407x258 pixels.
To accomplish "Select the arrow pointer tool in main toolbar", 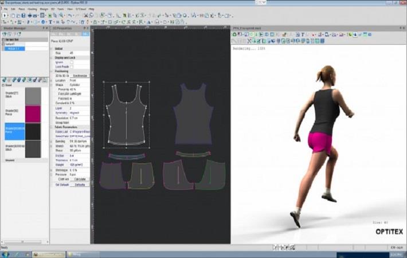I will (x=4, y=15).
